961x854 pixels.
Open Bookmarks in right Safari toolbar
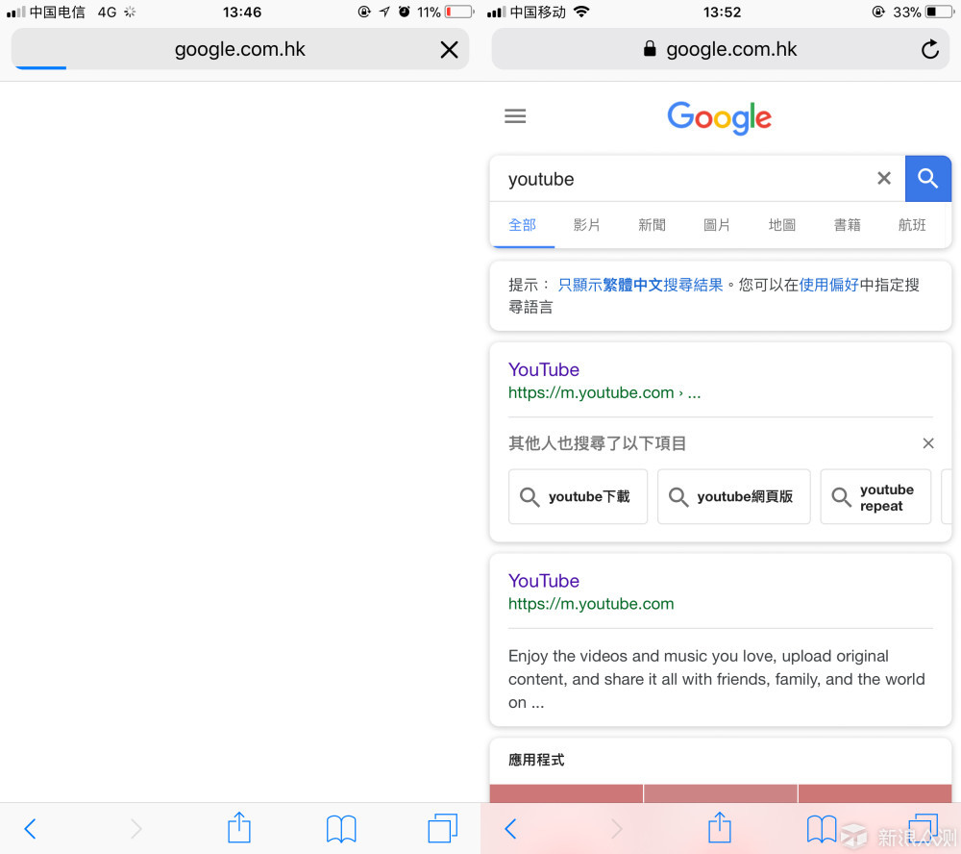tap(822, 829)
